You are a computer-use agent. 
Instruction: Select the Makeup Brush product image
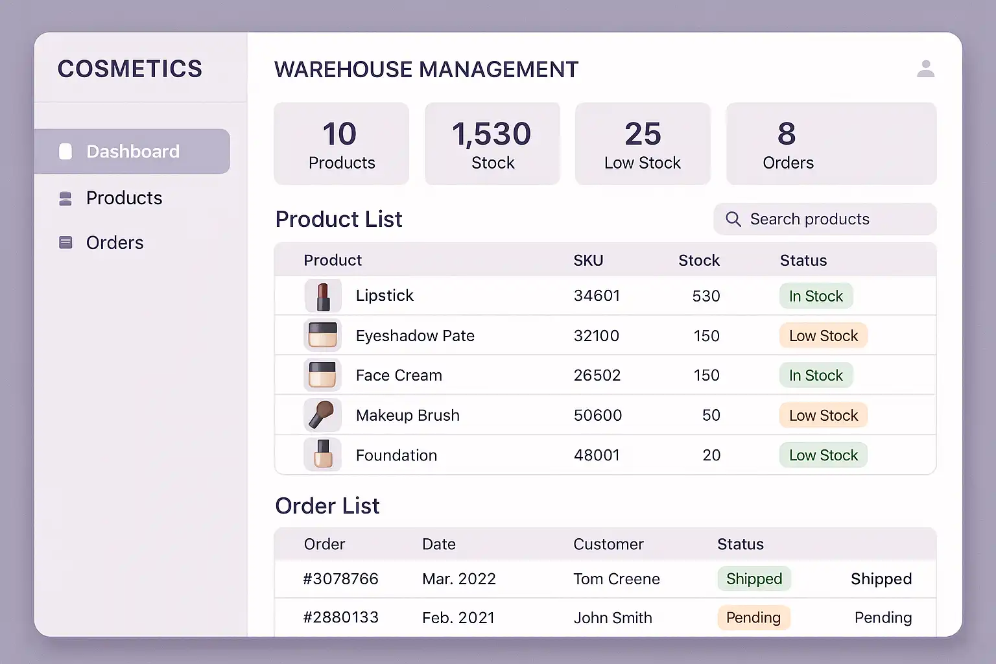click(x=322, y=415)
